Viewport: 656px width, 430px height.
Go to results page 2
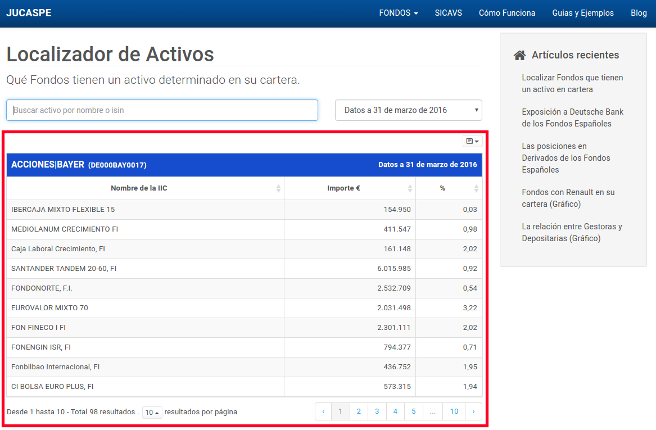[359, 411]
